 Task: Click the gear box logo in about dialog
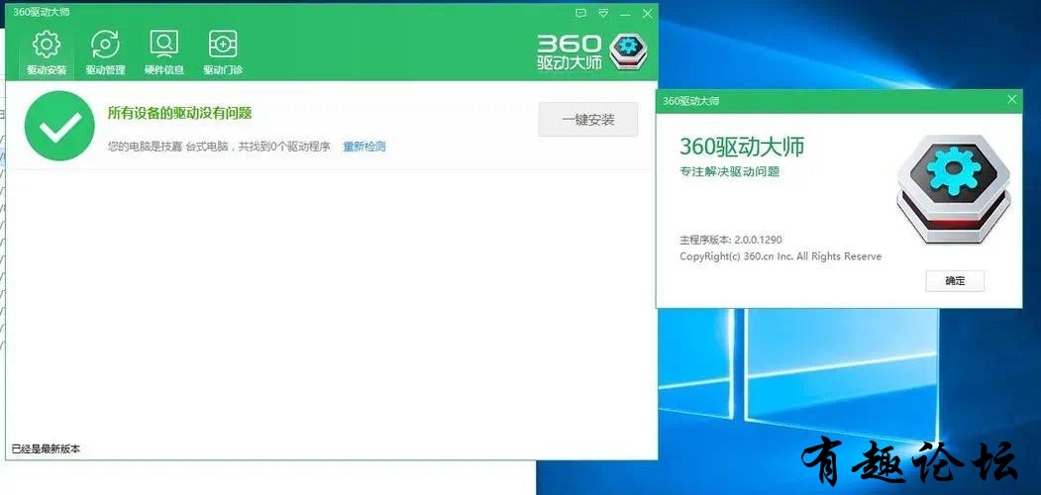[954, 190]
